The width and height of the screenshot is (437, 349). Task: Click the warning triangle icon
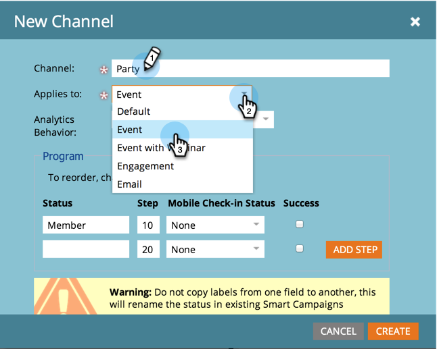click(x=64, y=298)
